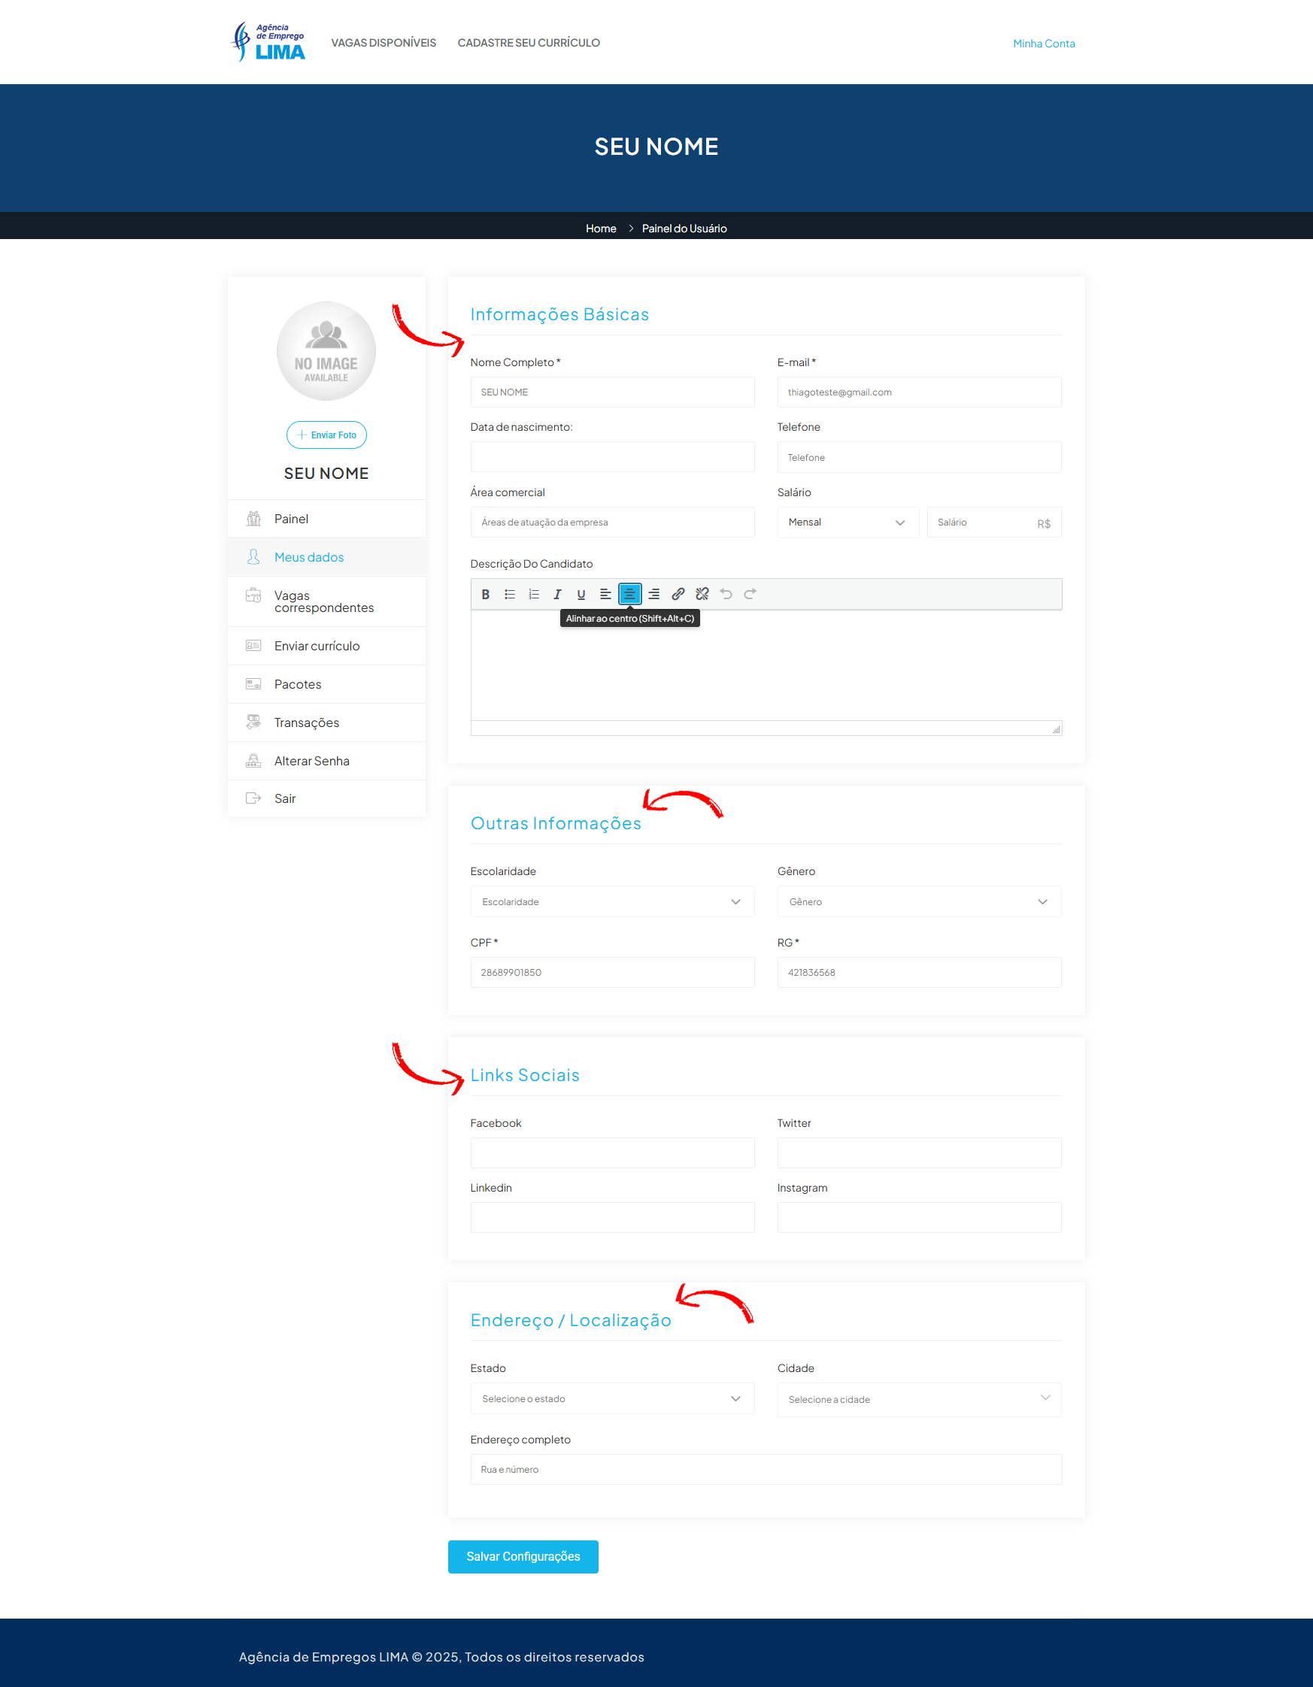Open Vagas Disponíveis in top menu
1313x1687 pixels.
384,44
